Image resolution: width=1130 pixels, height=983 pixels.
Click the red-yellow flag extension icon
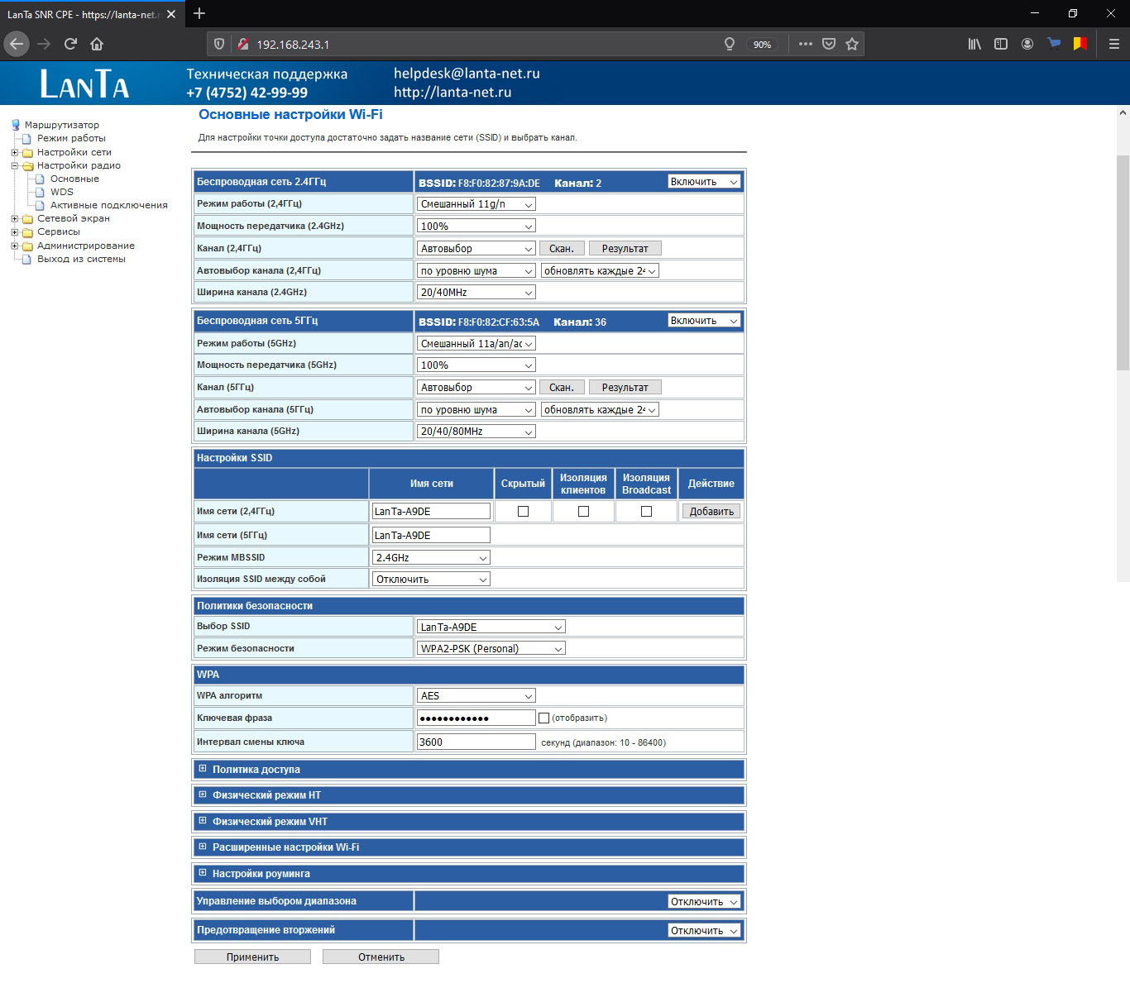coord(1080,44)
